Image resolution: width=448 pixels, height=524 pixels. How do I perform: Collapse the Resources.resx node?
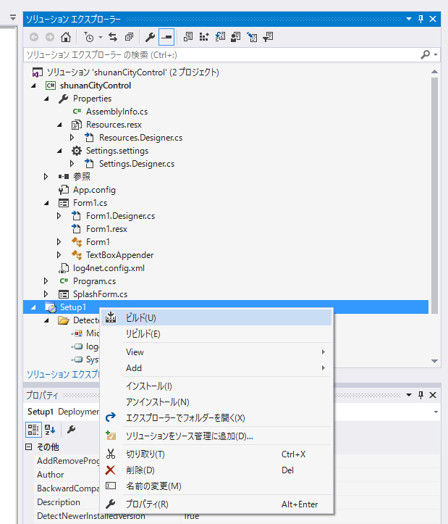60,125
